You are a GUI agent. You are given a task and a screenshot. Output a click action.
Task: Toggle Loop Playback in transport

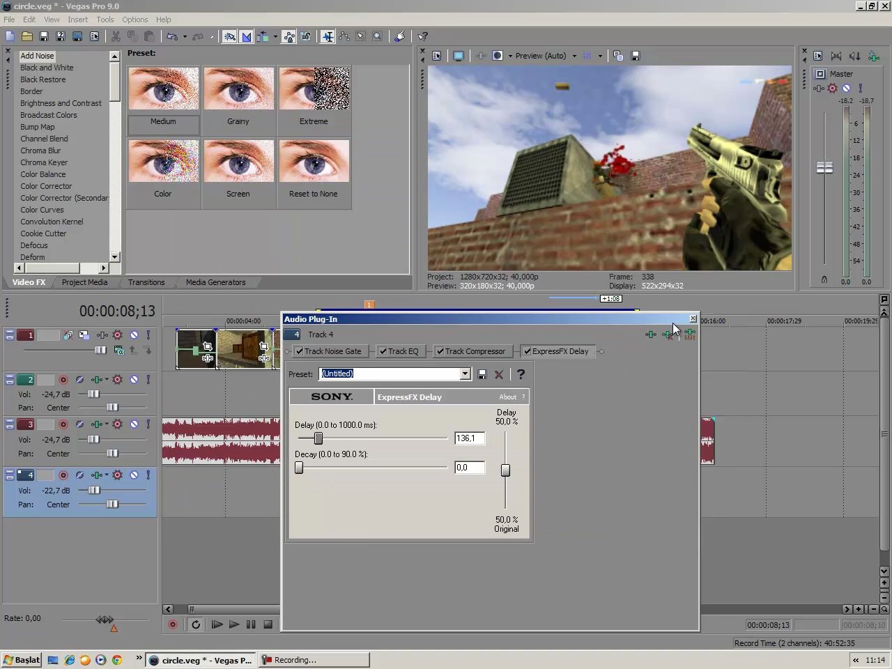point(195,624)
